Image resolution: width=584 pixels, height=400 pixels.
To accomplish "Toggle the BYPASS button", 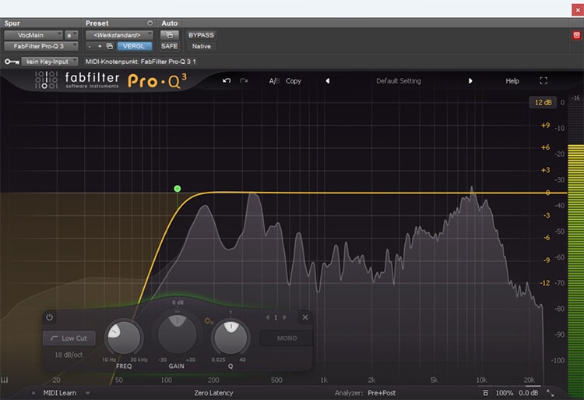I will [x=201, y=35].
